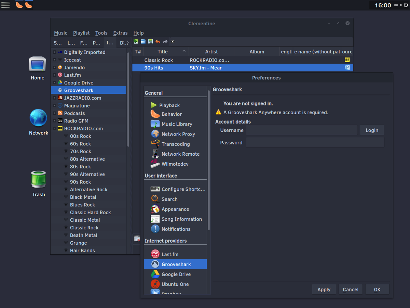Image resolution: width=410 pixels, height=308 pixels.
Task: Switch to the "I..." sidebar tab
Action: [x=110, y=43]
